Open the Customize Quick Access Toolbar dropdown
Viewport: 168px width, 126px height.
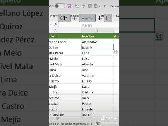tap(105, 6)
